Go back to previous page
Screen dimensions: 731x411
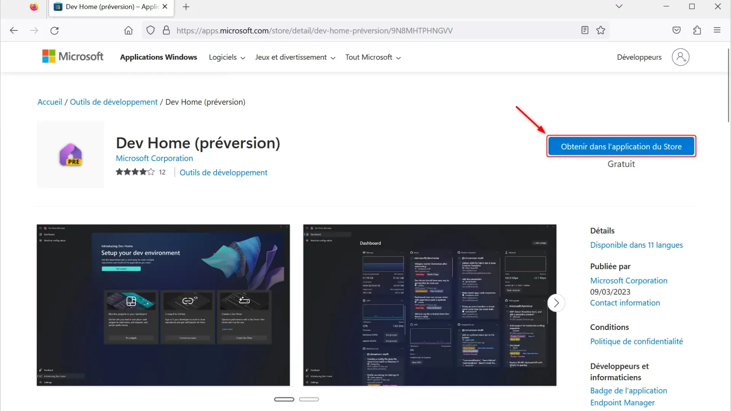14,30
